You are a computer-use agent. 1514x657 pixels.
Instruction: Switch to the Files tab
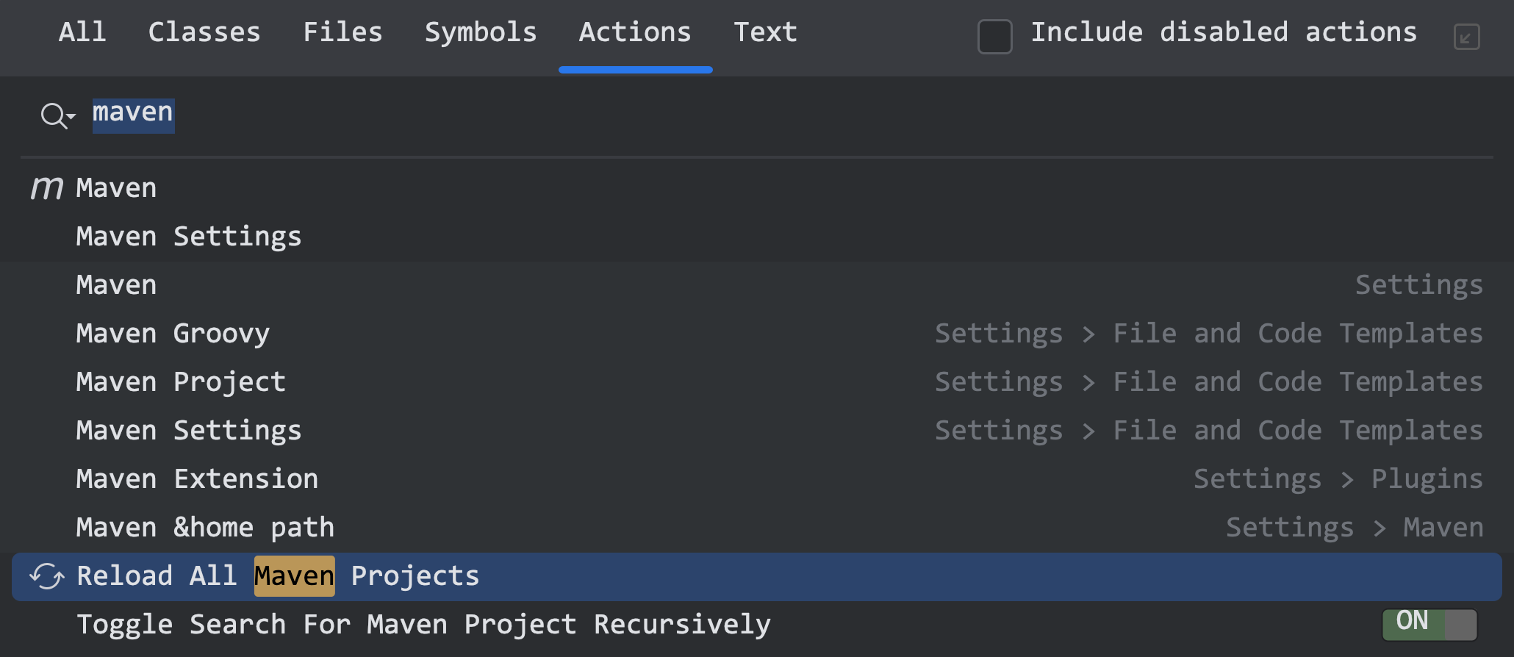(342, 32)
